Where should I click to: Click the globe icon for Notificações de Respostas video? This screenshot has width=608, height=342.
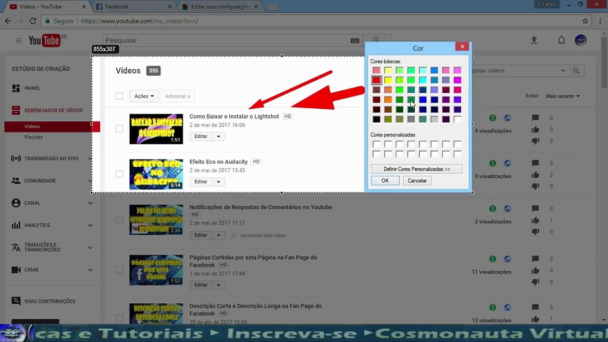point(507,209)
